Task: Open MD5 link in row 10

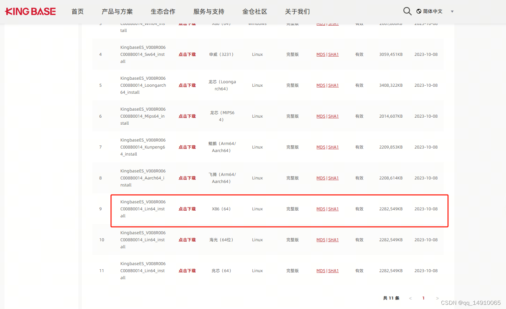Action: click(321, 240)
